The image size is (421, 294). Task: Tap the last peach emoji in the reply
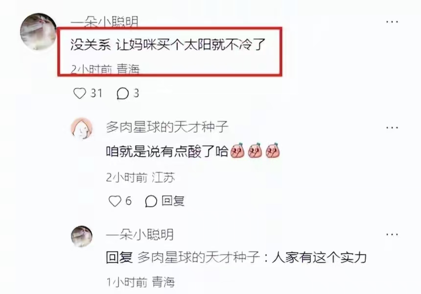[273, 150]
